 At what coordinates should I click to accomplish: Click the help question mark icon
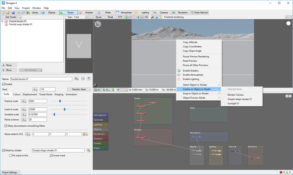(89, 79)
